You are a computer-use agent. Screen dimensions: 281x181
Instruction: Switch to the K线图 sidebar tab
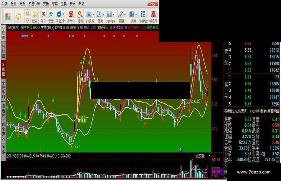tap(3, 70)
